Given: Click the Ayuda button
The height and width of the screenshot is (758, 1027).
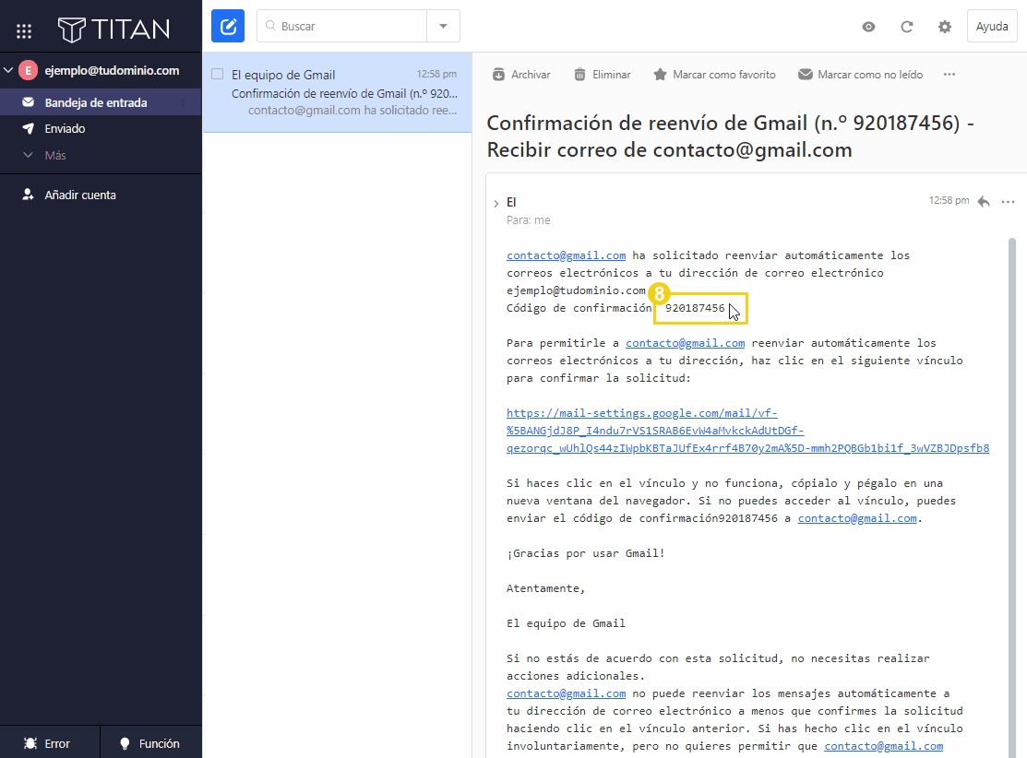Looking at the screenshot, I should pyautogui.click(x=991, y=26).
